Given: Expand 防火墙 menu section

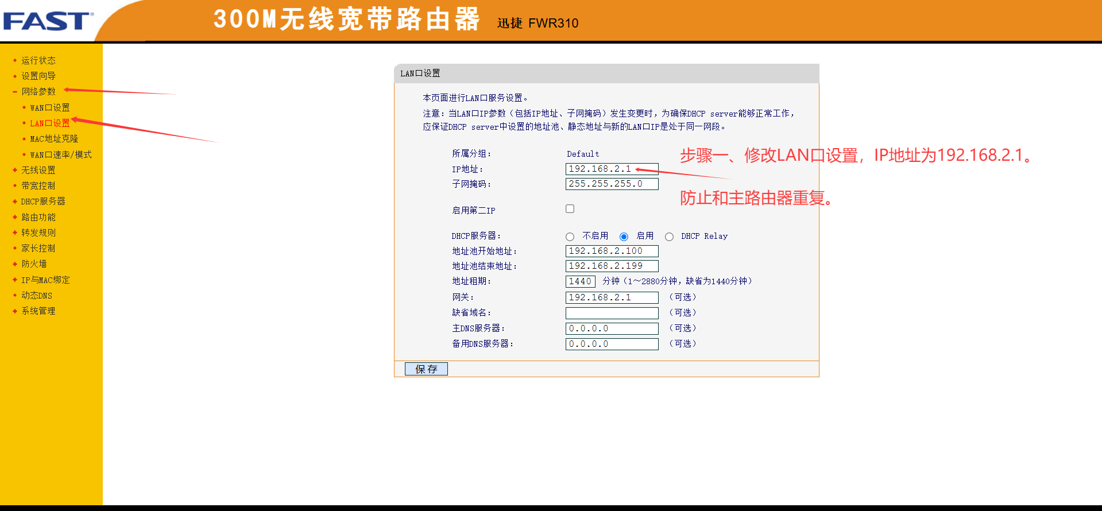Looking at the screenshot, I should click(x=34, y=264).
